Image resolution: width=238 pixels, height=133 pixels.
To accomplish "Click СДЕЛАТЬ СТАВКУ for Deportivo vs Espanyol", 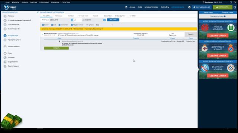I will [x=218, y=56].
